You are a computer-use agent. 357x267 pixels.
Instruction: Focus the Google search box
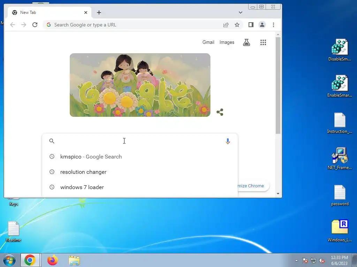[140, 141]
